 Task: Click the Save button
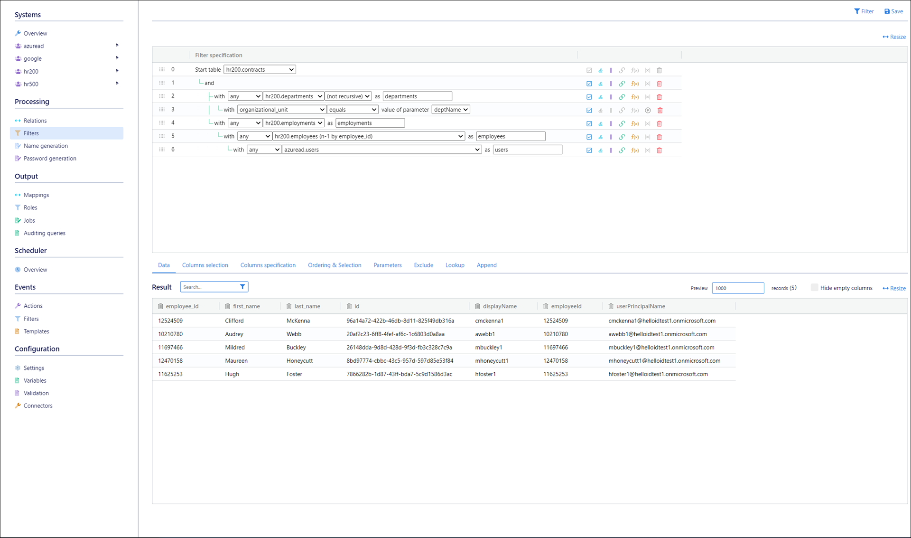click(x=893, y=11)
